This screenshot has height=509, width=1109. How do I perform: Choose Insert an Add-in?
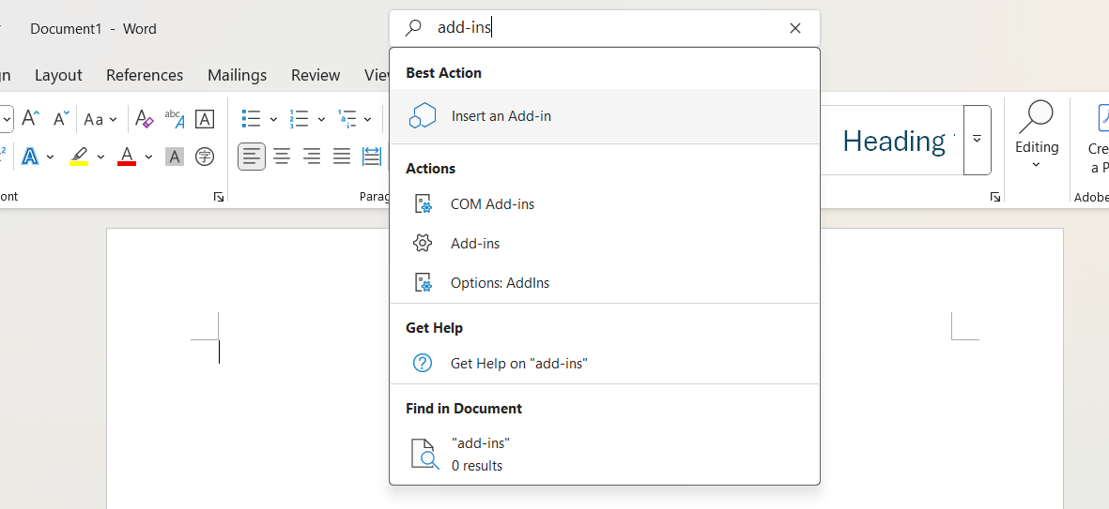pos(501,116)
